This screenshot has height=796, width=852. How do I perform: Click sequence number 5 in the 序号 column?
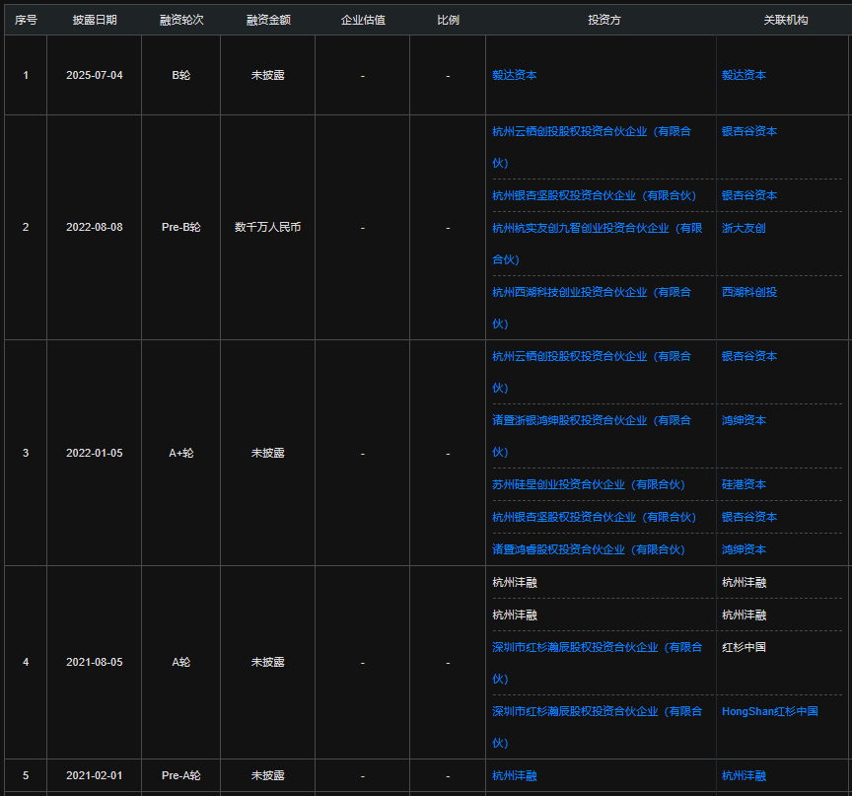coord(26,776)
